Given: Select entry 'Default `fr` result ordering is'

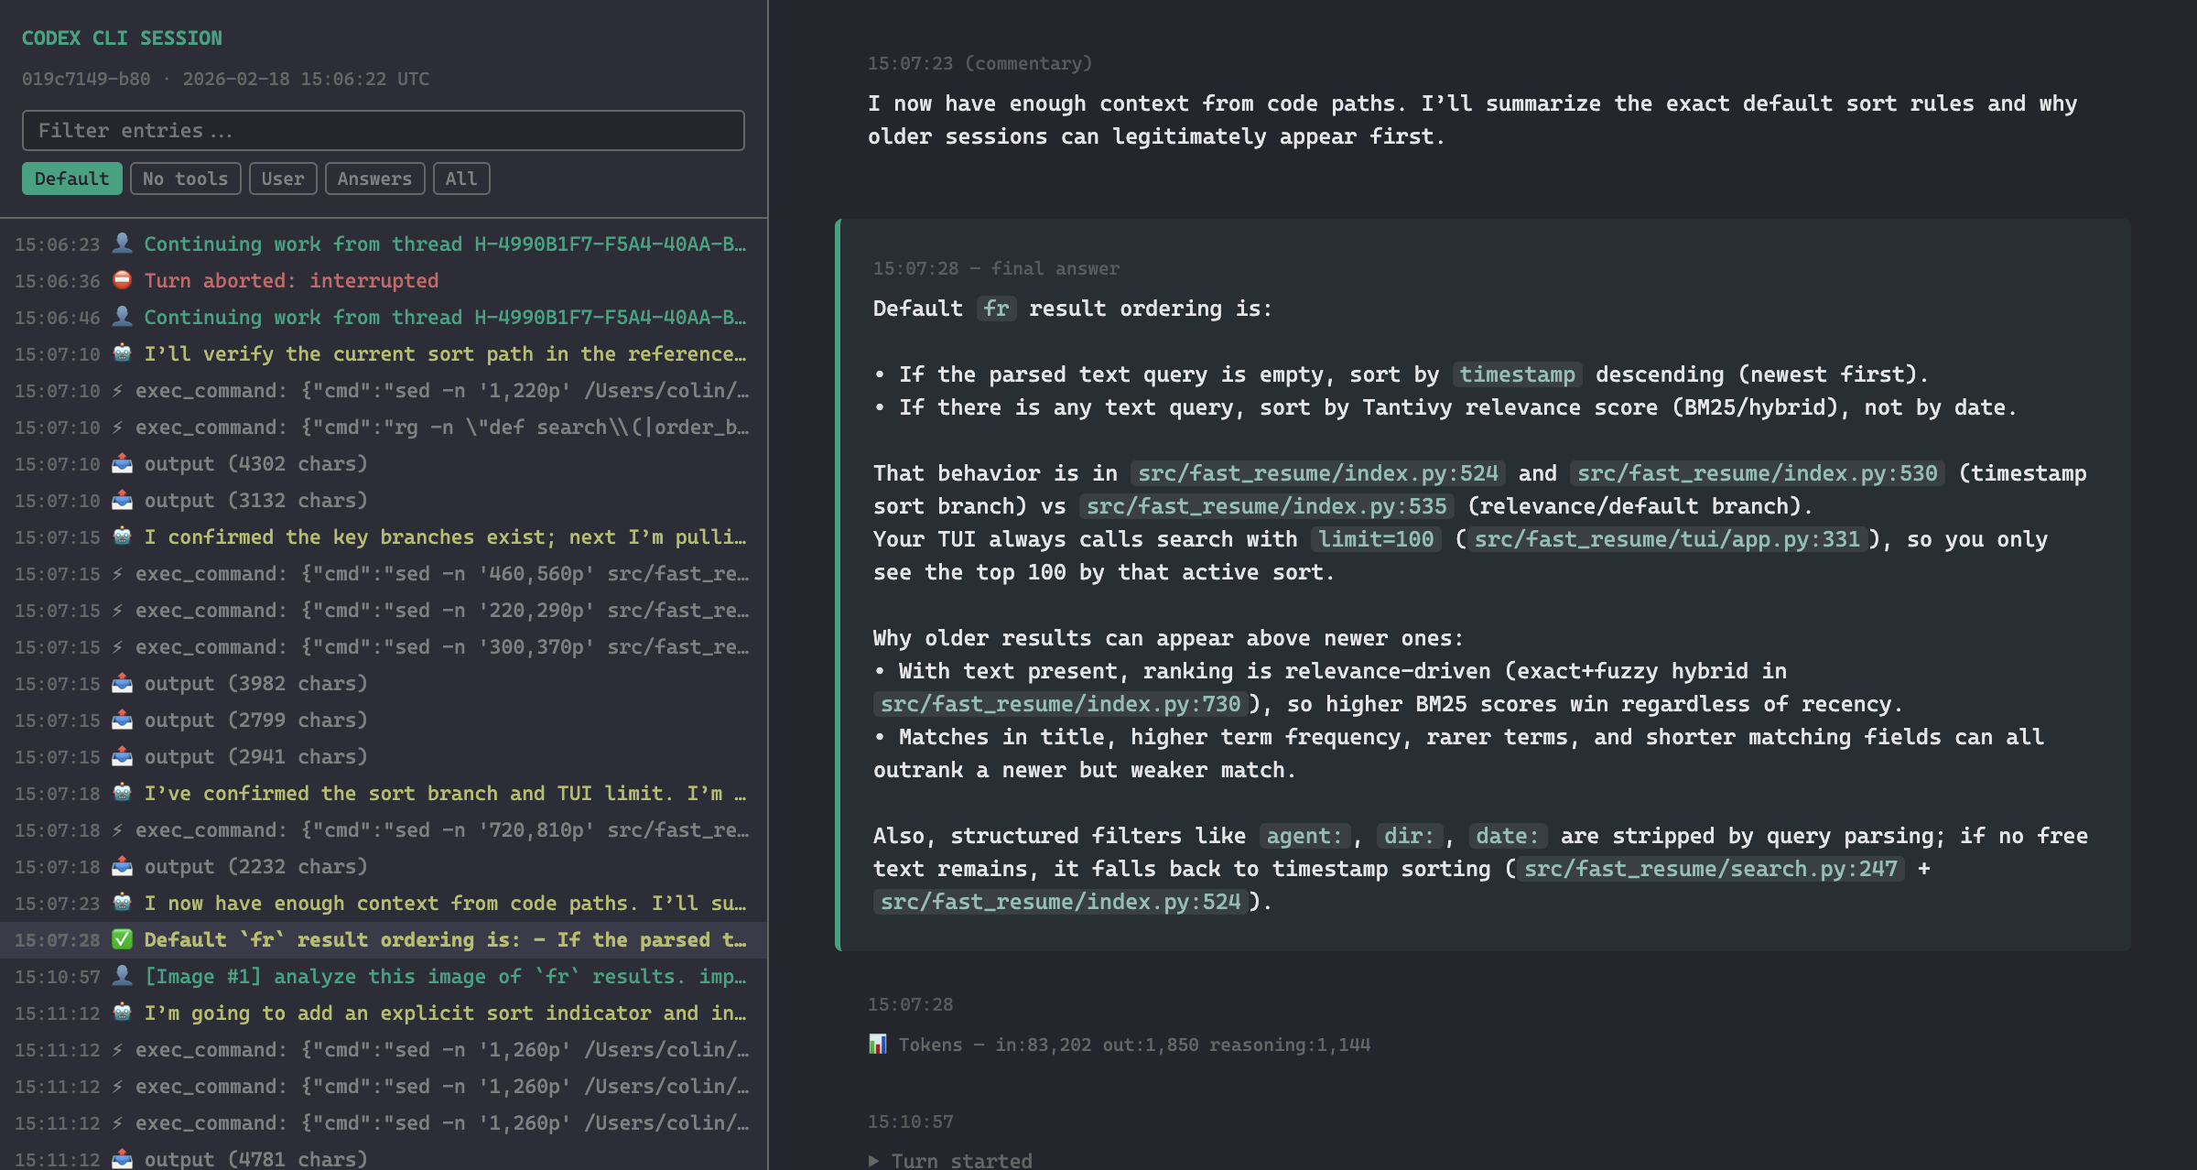Looking at the screenshot, I should point(384,940).
